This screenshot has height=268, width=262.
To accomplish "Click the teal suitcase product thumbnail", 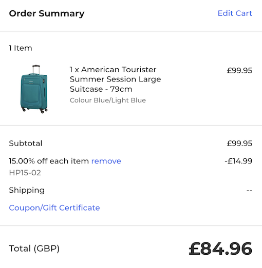I will click(x=34, y=89).
